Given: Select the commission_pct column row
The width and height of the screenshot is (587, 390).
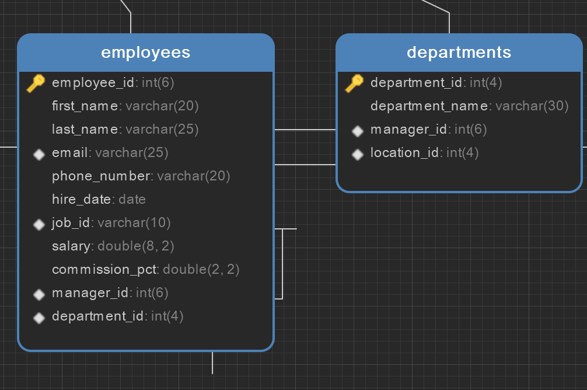Looking at the screenshot, I should pos(145,270).
